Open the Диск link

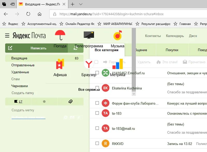click(193, 36)
